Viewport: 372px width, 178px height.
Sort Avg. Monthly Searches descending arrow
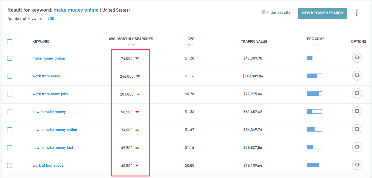point(134,45)
